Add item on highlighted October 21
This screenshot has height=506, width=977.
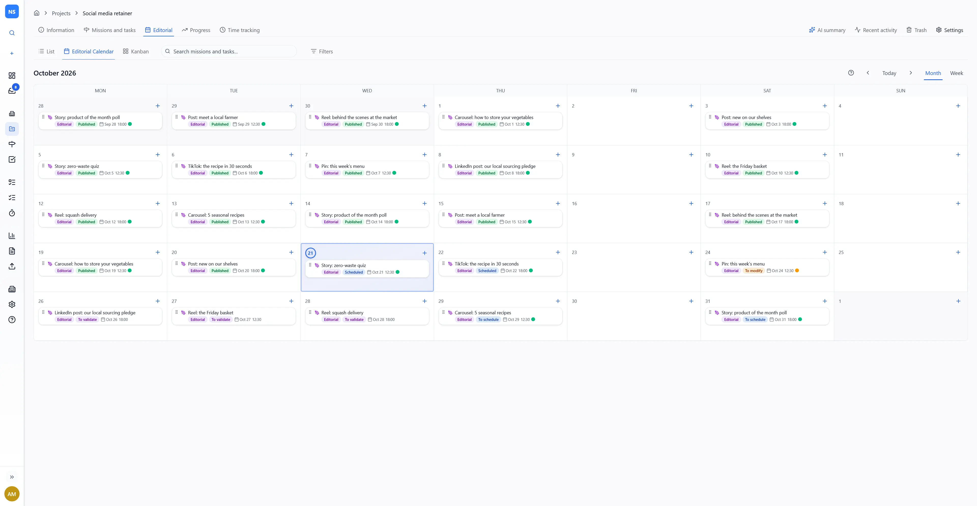424,253
